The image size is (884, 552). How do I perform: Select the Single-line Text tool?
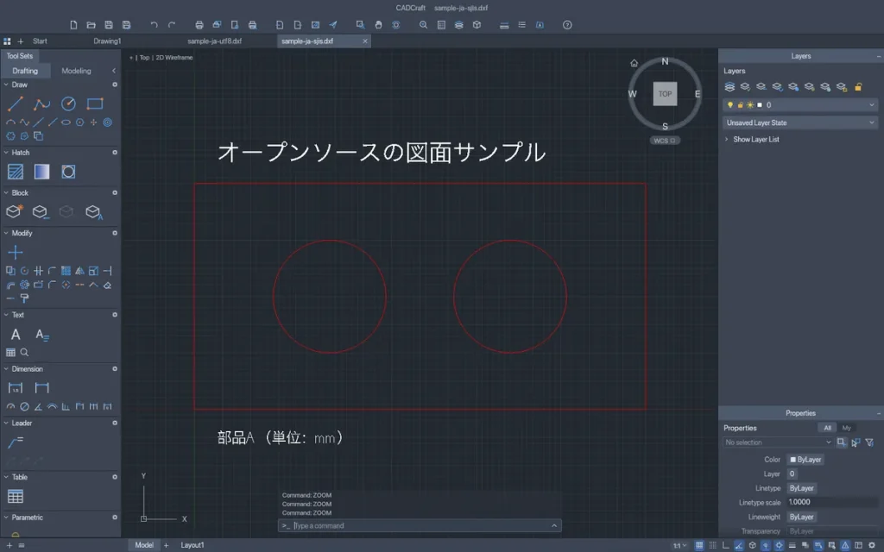tap(41, 335)
